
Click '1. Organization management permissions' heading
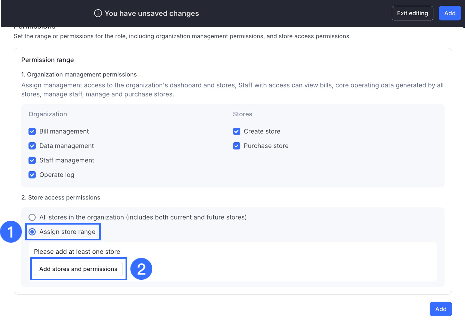[79, 74]
